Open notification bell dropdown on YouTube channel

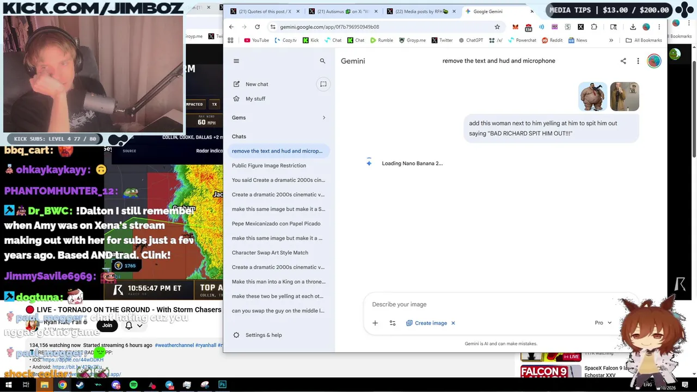coord(134,326)
